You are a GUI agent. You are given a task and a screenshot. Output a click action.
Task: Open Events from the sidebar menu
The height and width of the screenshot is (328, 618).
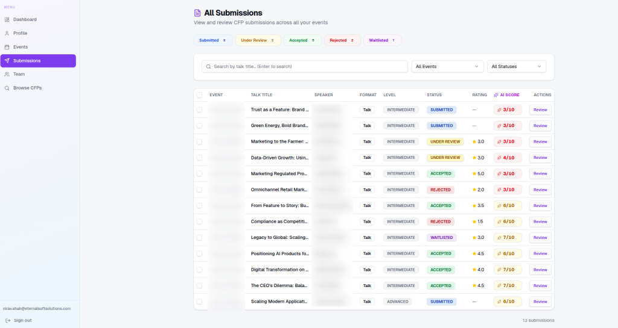(38, 47)
